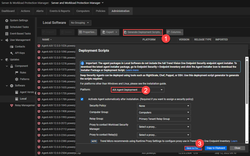Follow the Learn more link in notice
Viewport: 250px width, 156px height.
pyautogui.click(x=132, y=70)
